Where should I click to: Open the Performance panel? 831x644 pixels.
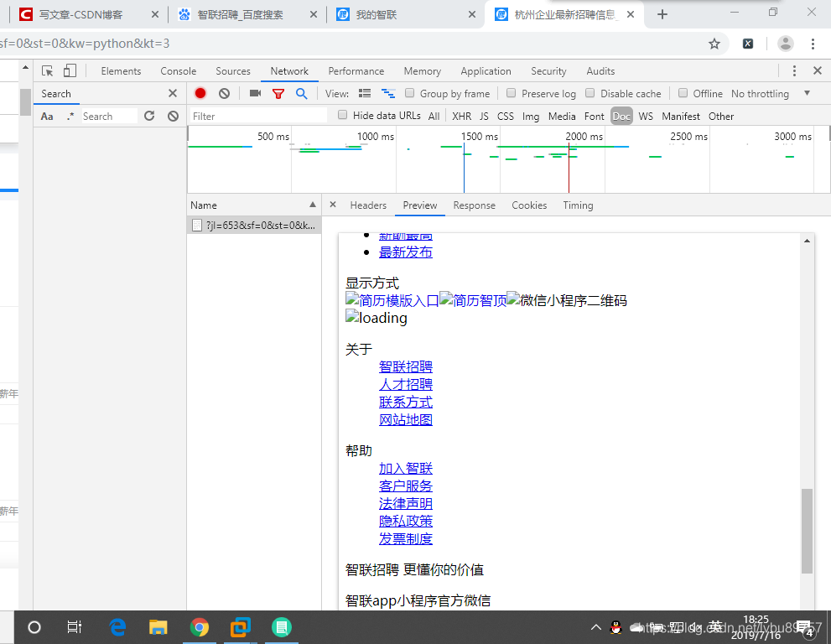pos(356,71)
